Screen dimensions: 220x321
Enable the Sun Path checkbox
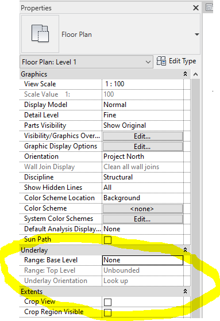[x=107, y=240]
